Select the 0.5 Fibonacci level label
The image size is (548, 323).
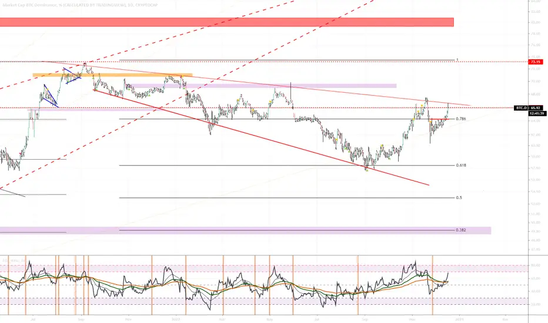tap(459, 198)
